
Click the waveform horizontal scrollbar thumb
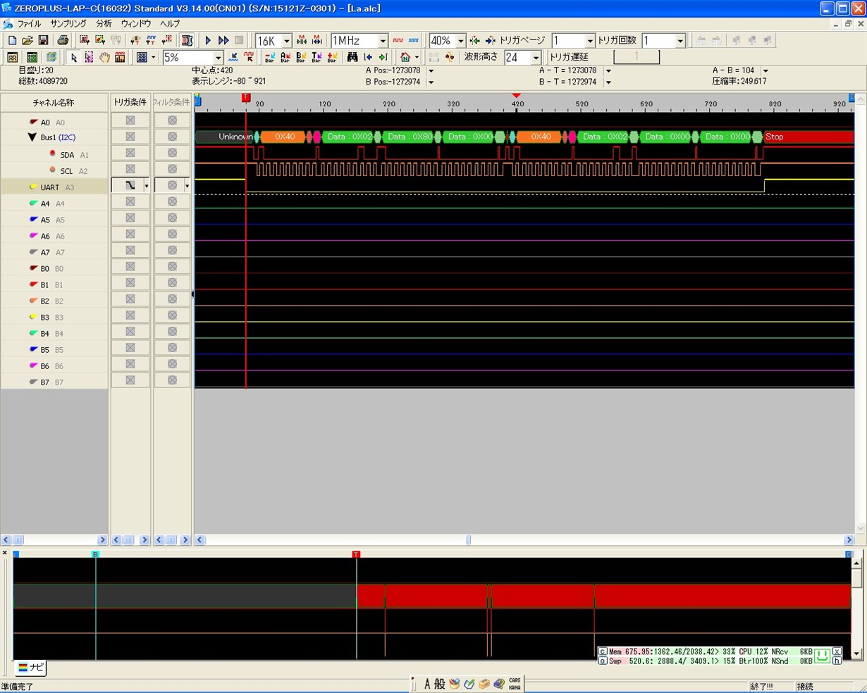click(x=468, y=539)
